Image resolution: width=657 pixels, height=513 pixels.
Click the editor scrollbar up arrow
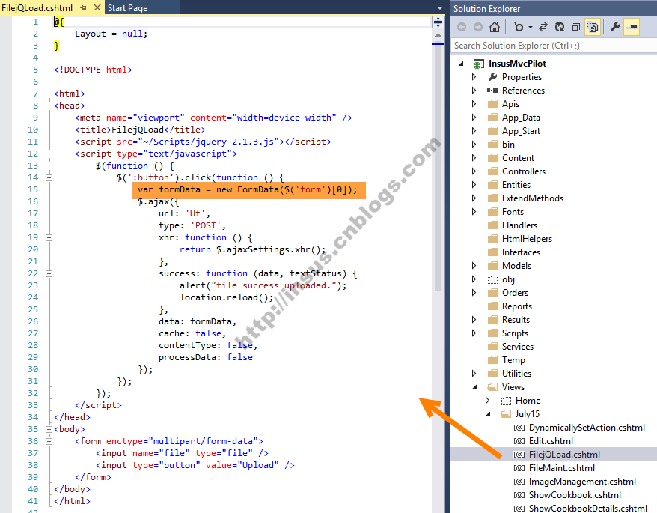pos(438,35)
